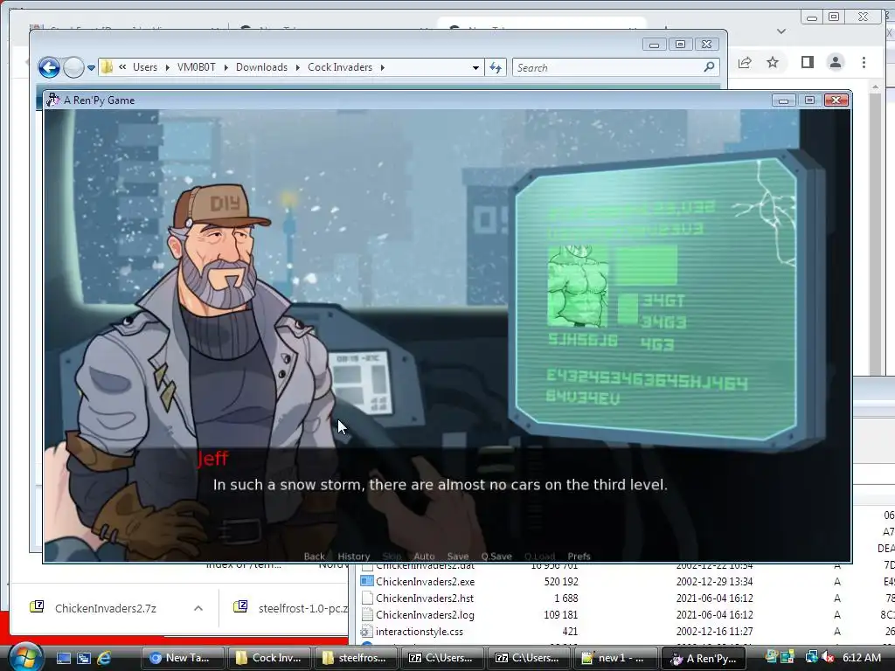Select Downloads in the Explorer breadcrumb
Viewport: 895px width, 671px height.
coord(261,67)
